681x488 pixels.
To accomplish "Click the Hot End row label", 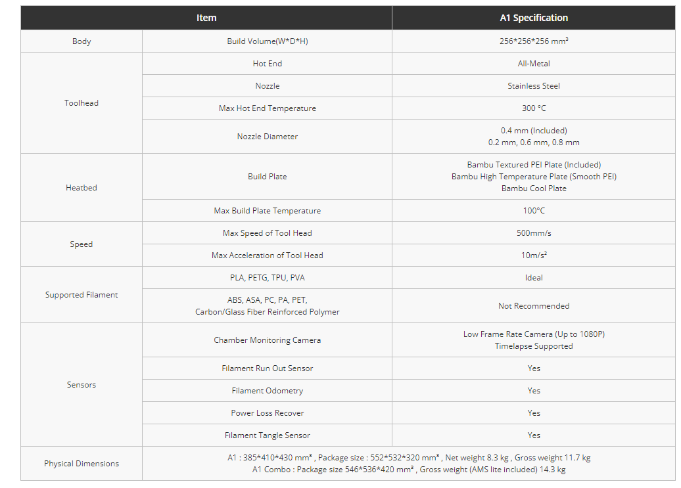I will (x=267, y=64).
